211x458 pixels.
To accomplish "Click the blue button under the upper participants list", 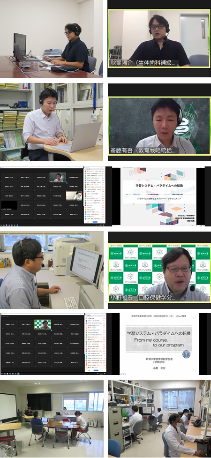I will pyautogui.click(x=96, y=222).
